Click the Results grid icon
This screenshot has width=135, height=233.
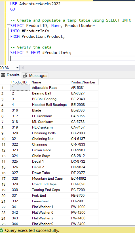point(3,75)
